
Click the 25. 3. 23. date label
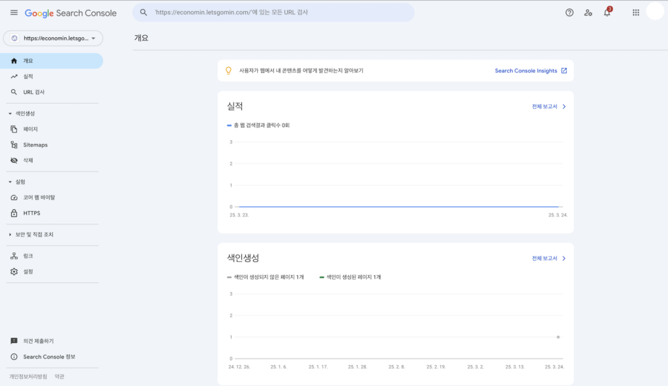[239, 215]
